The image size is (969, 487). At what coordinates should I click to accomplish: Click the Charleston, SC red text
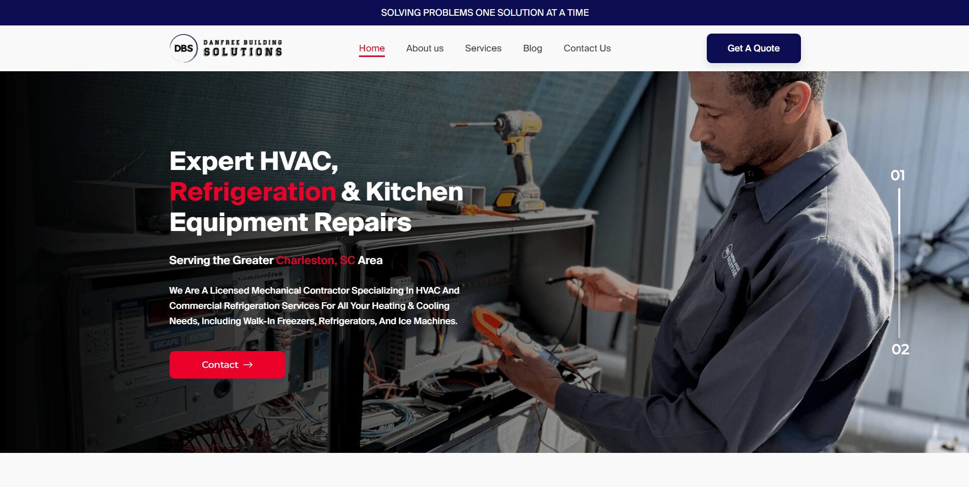click(x=315, y=261)
